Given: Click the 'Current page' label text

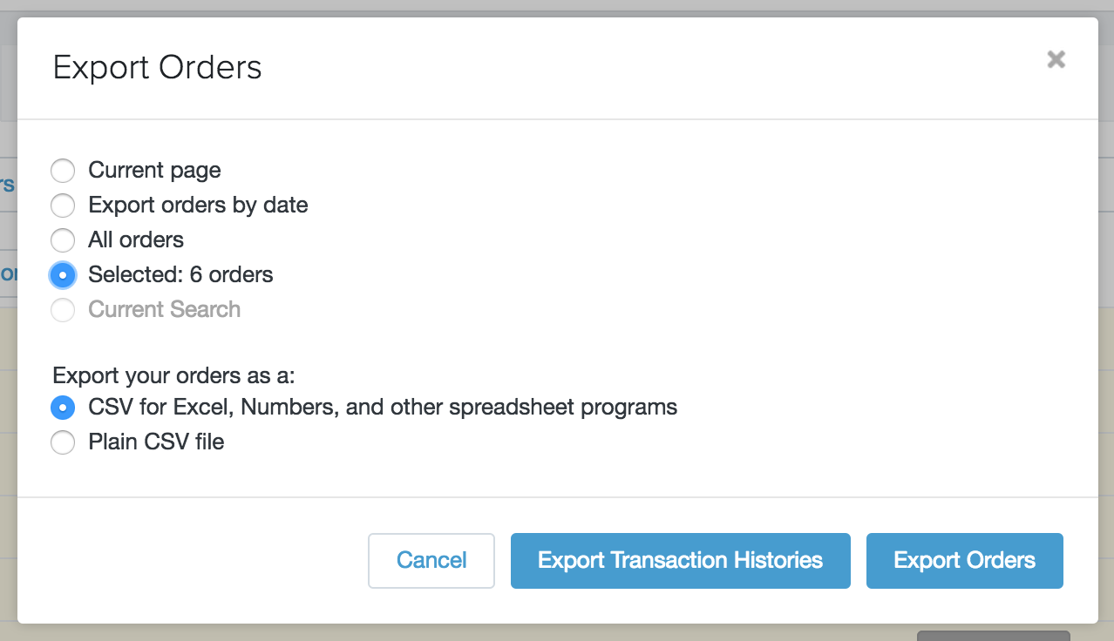Looking at the screenshot, I should (154, 171).
